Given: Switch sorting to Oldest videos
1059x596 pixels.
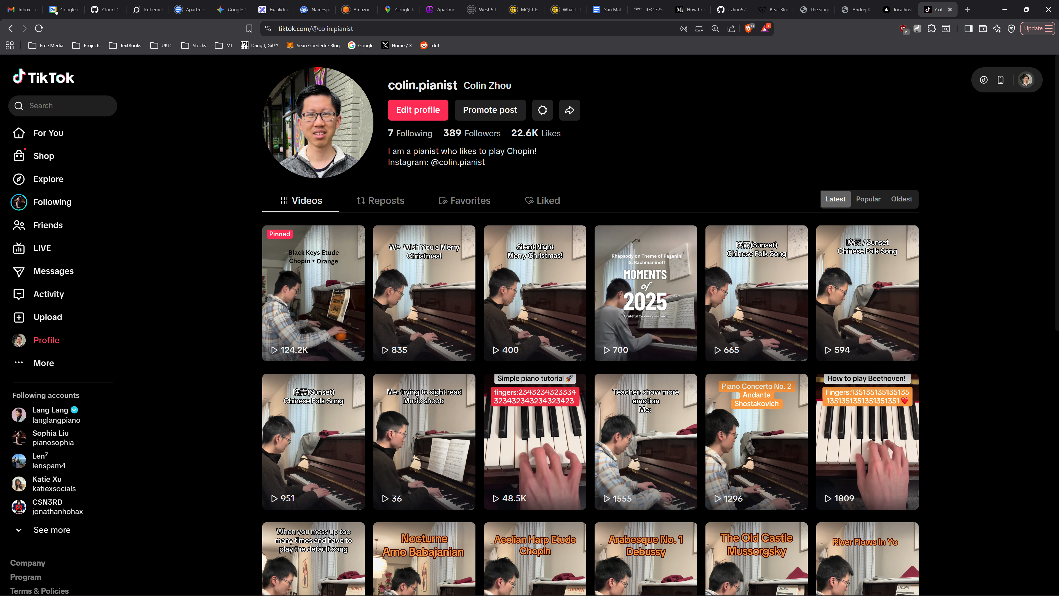Looking at the screenshot, I should pos(901,199).
